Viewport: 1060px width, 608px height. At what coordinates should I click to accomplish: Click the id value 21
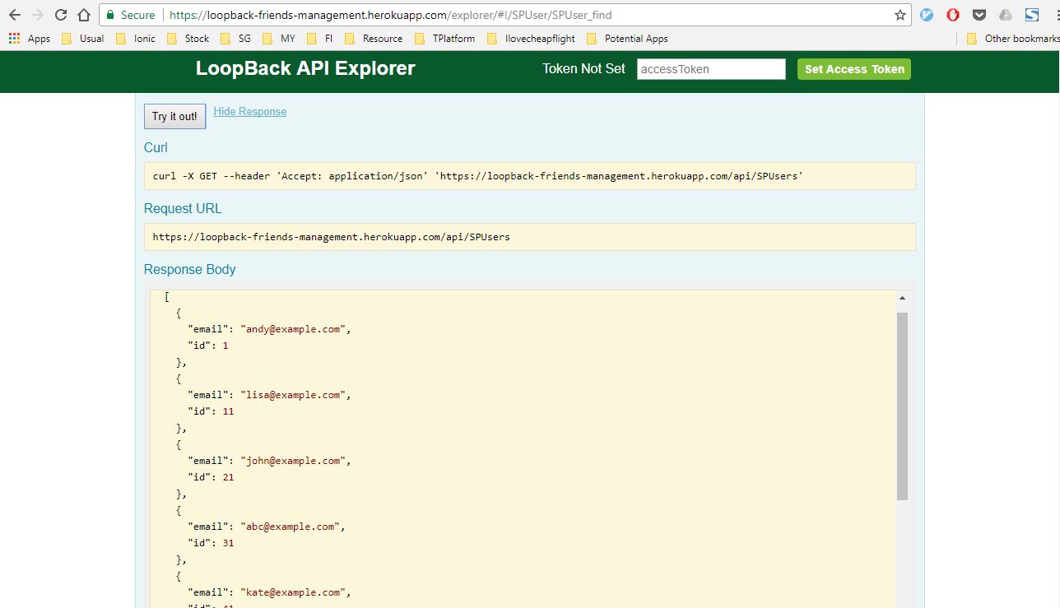pos(228,477)
